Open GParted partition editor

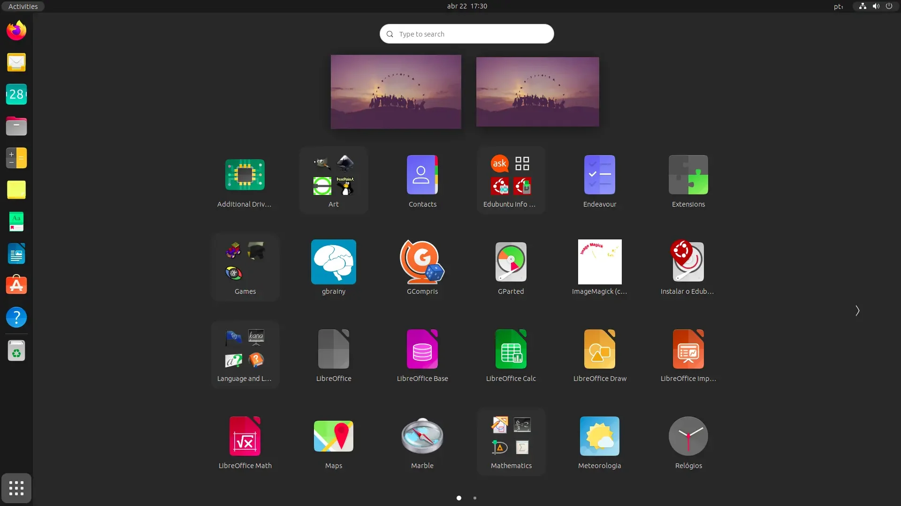click(x=511, y=268)
